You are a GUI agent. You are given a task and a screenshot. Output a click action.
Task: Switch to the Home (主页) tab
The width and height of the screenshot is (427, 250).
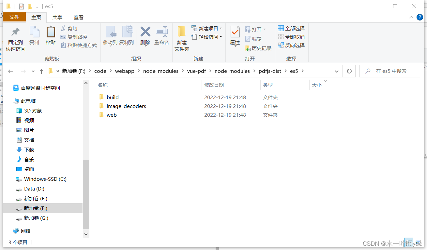click(x=36, y=17)
